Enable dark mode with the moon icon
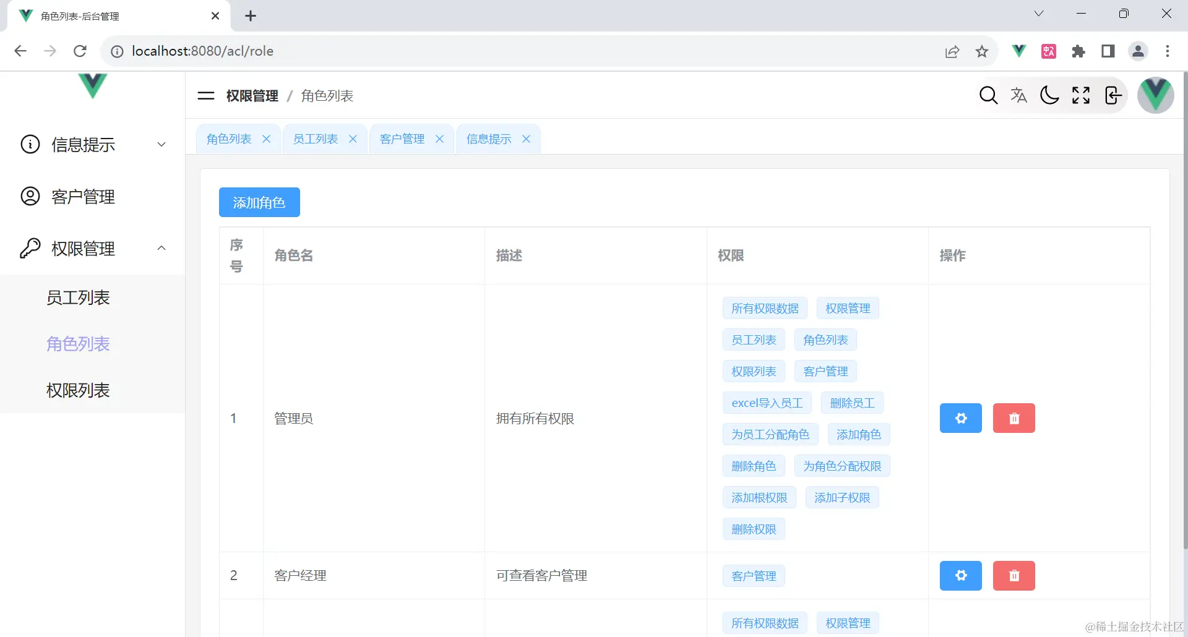The width and height of the screenshot is (1188, 637). point(1049,95)
